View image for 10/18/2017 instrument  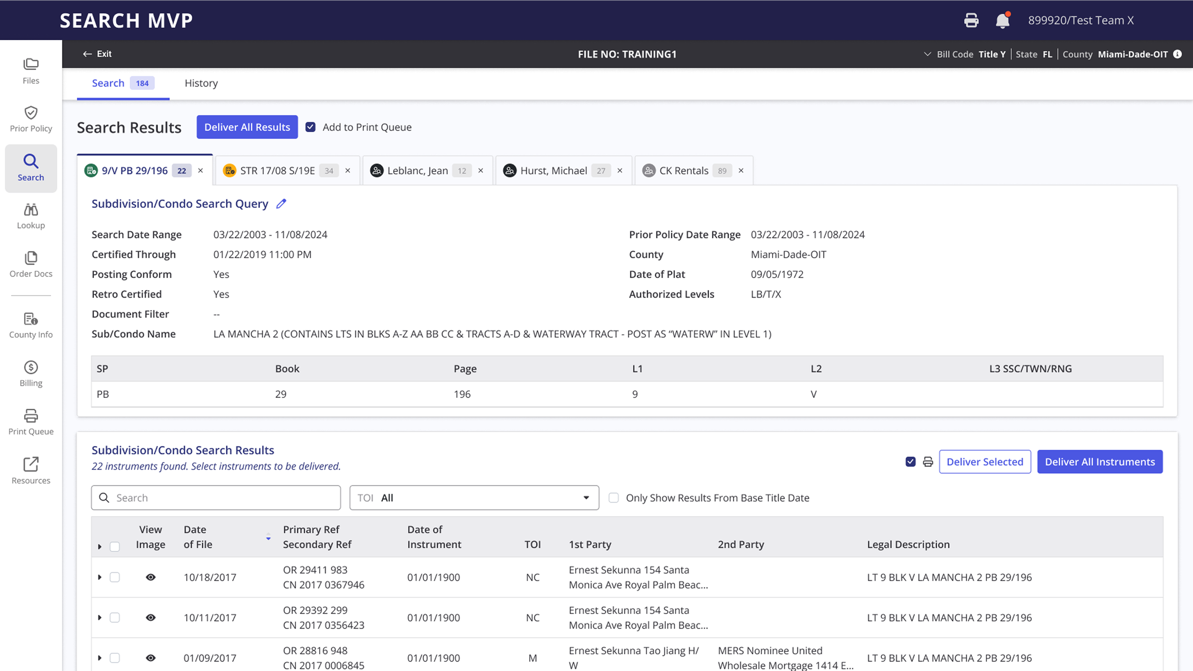[150, 577]
